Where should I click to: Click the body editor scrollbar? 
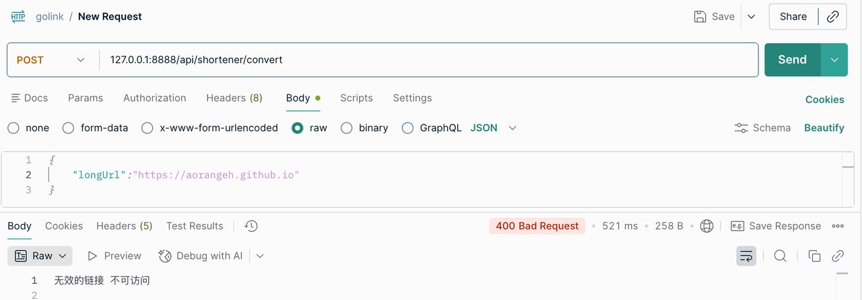pyautogui.click(x=848, y=178)
